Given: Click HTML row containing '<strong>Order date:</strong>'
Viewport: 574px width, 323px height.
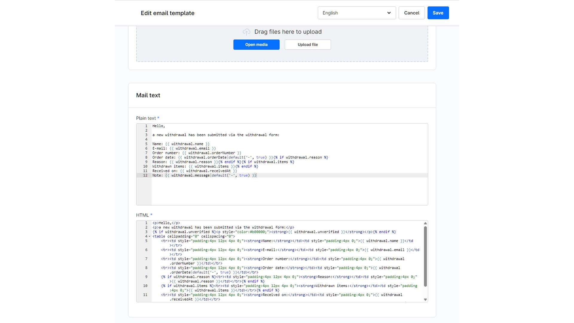Looking at the screenshot, I should (280, 270).
